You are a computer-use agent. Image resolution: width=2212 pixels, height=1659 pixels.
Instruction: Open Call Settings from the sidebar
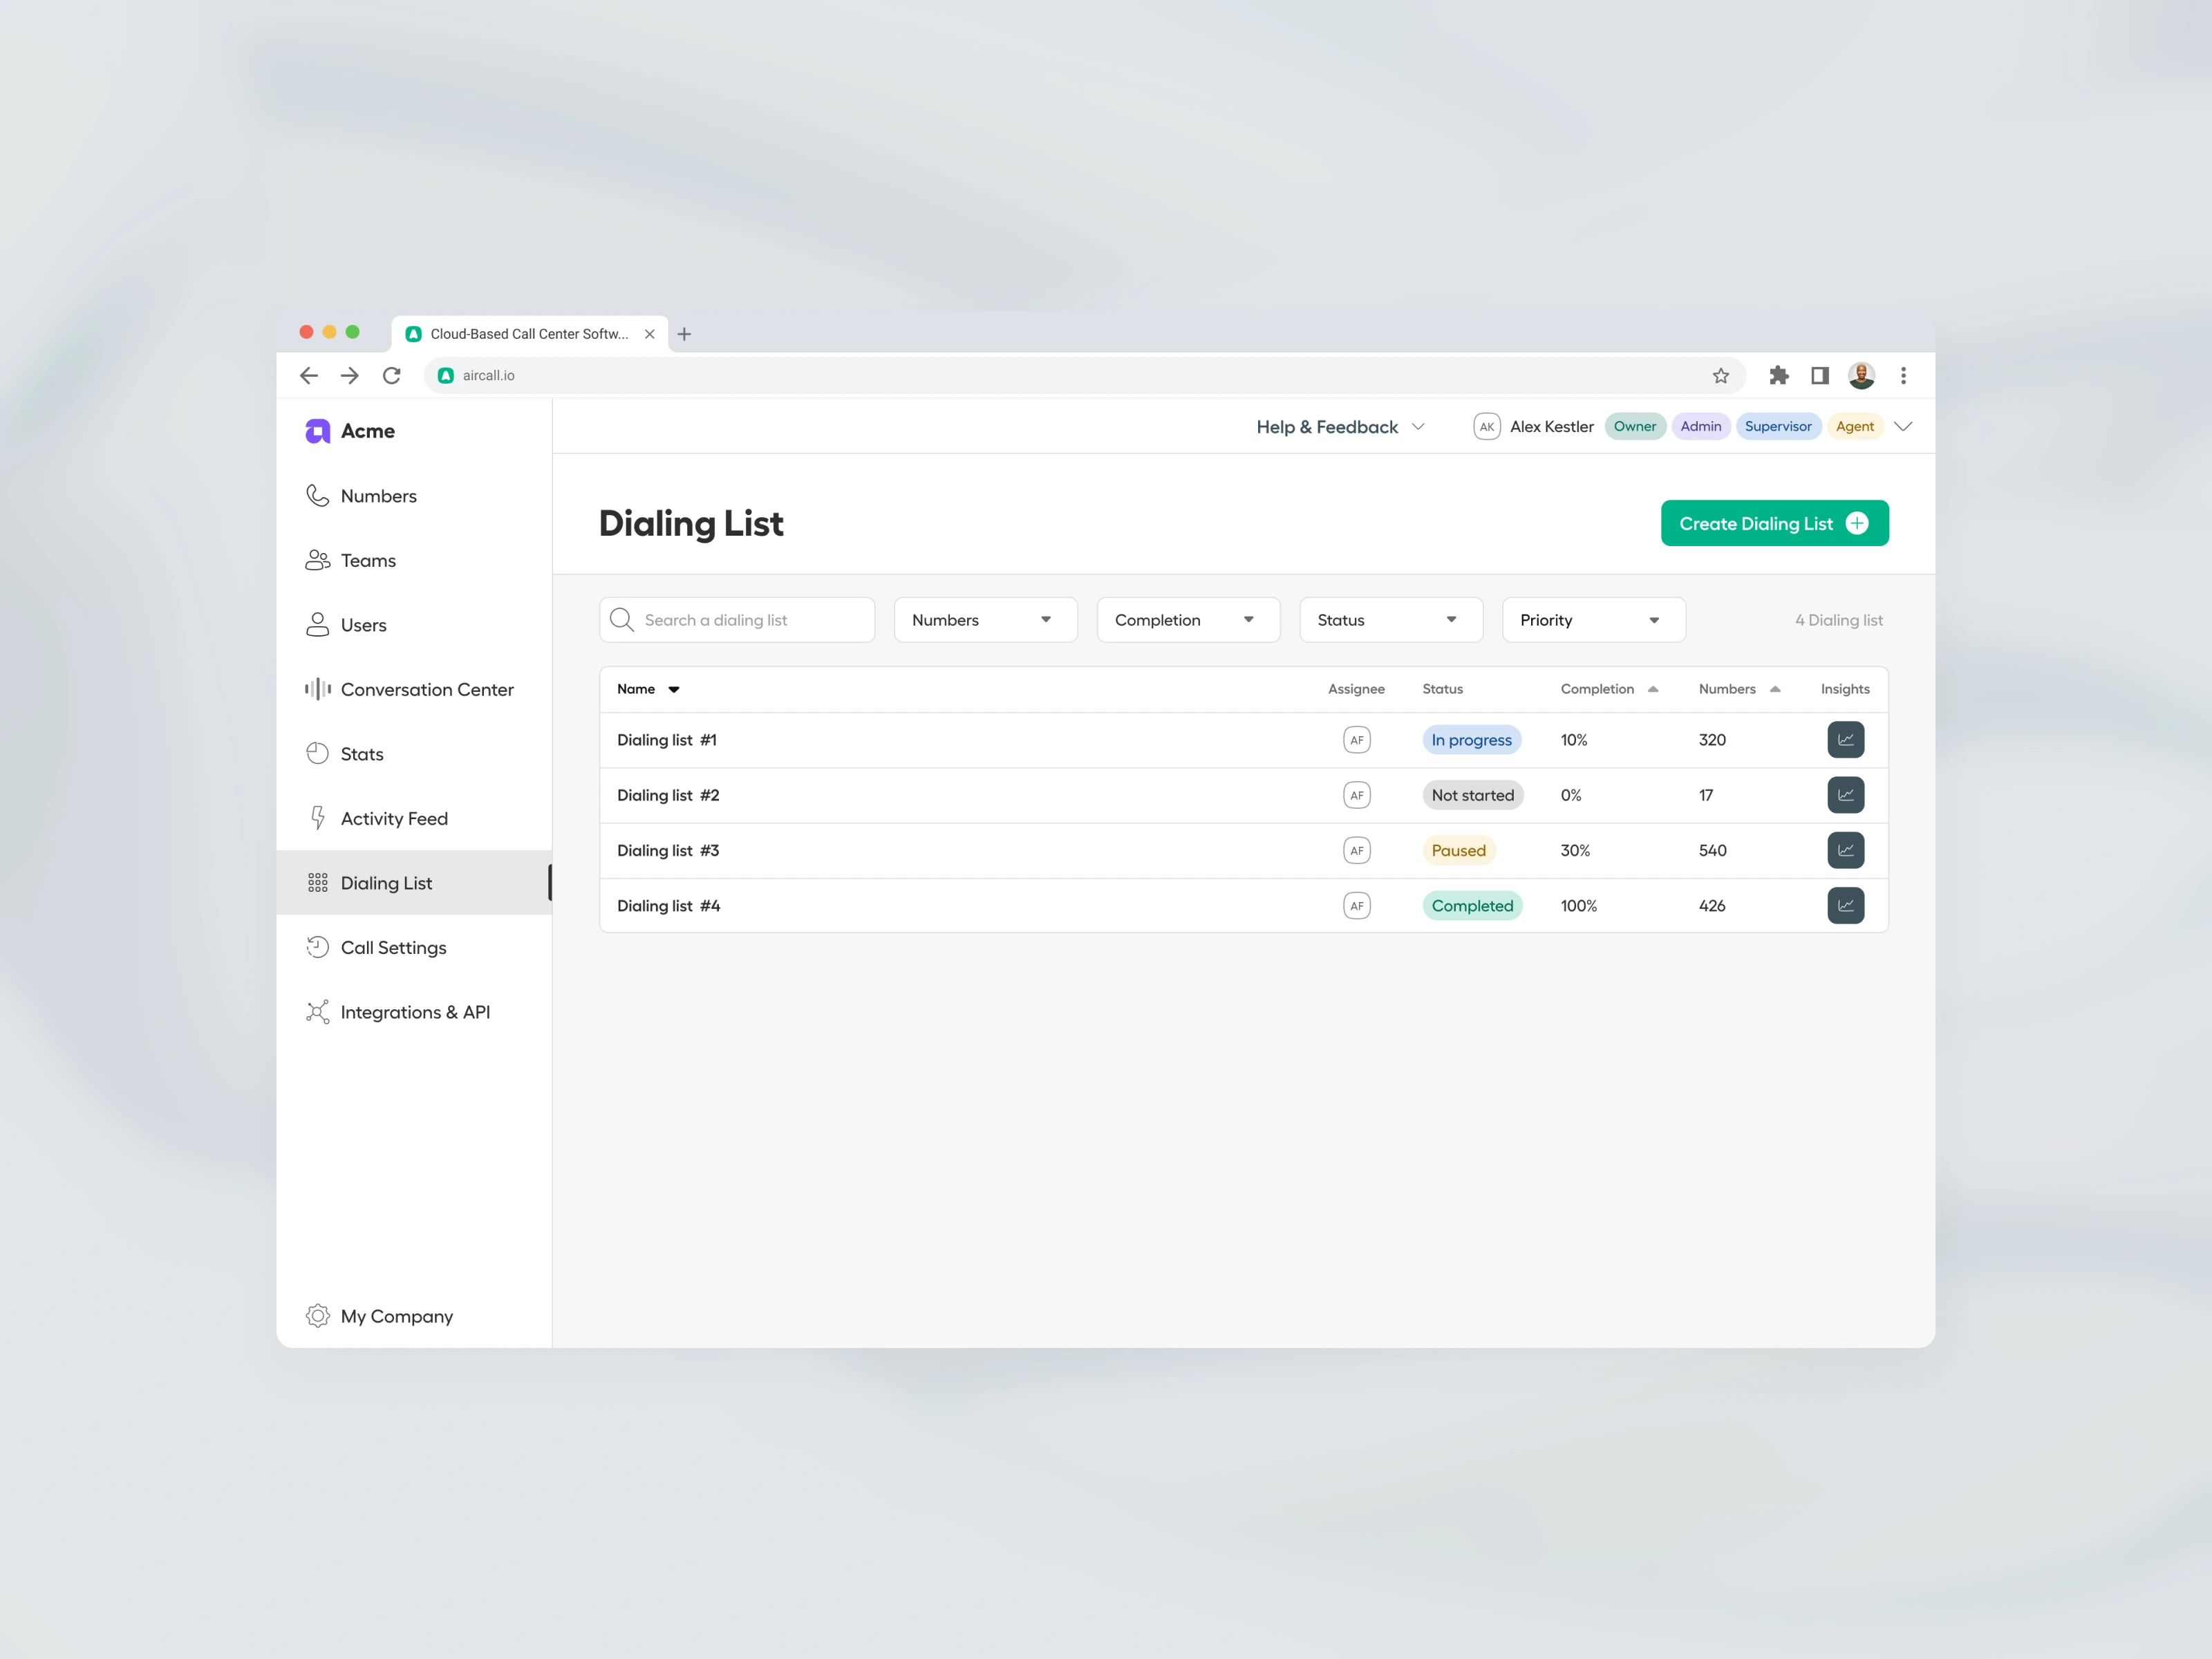pos(393,947)
